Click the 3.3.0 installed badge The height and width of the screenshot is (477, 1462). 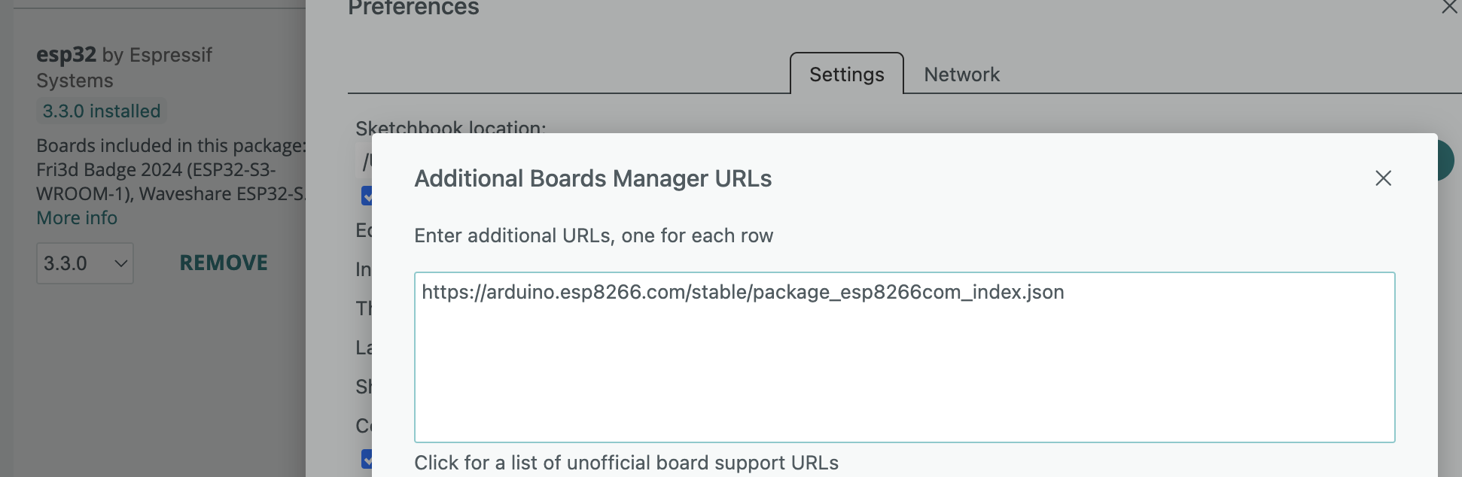tap(100, 111)
